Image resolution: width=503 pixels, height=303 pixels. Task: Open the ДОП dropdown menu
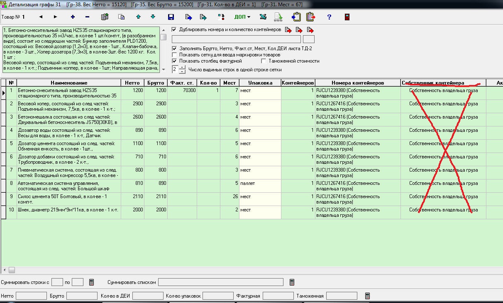tap(242, 17)
